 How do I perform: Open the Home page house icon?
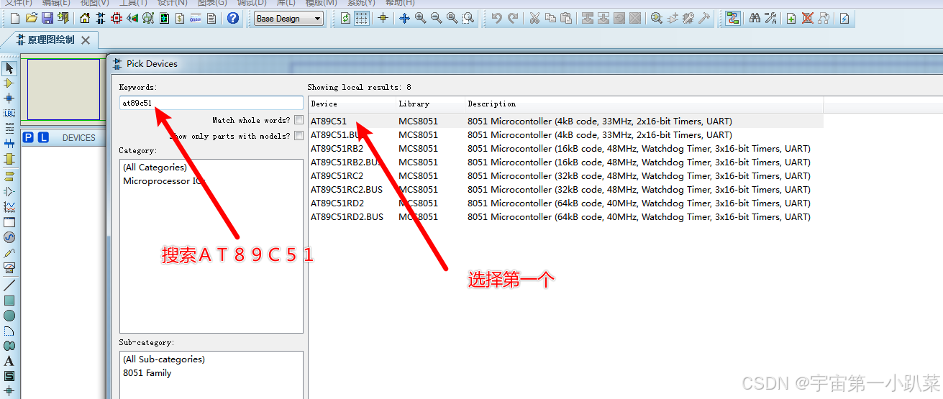85,19
